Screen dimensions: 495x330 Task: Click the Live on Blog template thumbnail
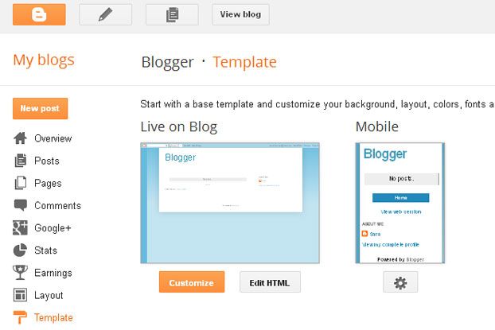click(x=230, y=203)
